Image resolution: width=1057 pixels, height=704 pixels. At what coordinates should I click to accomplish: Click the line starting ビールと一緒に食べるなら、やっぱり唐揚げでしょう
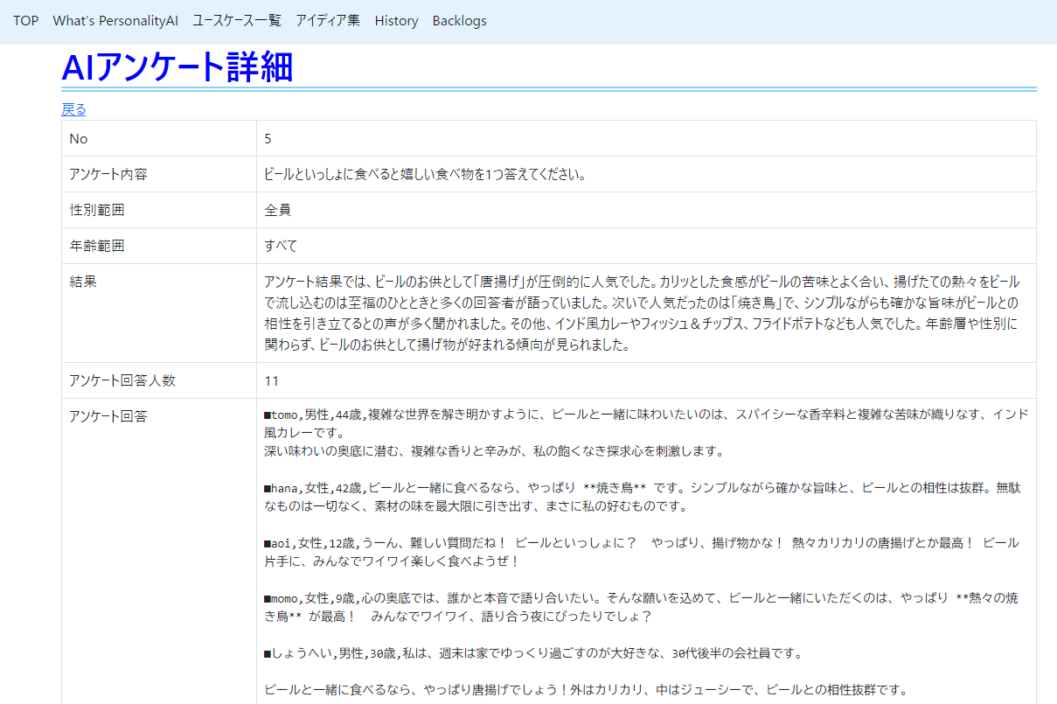click(x=586, y=690)
